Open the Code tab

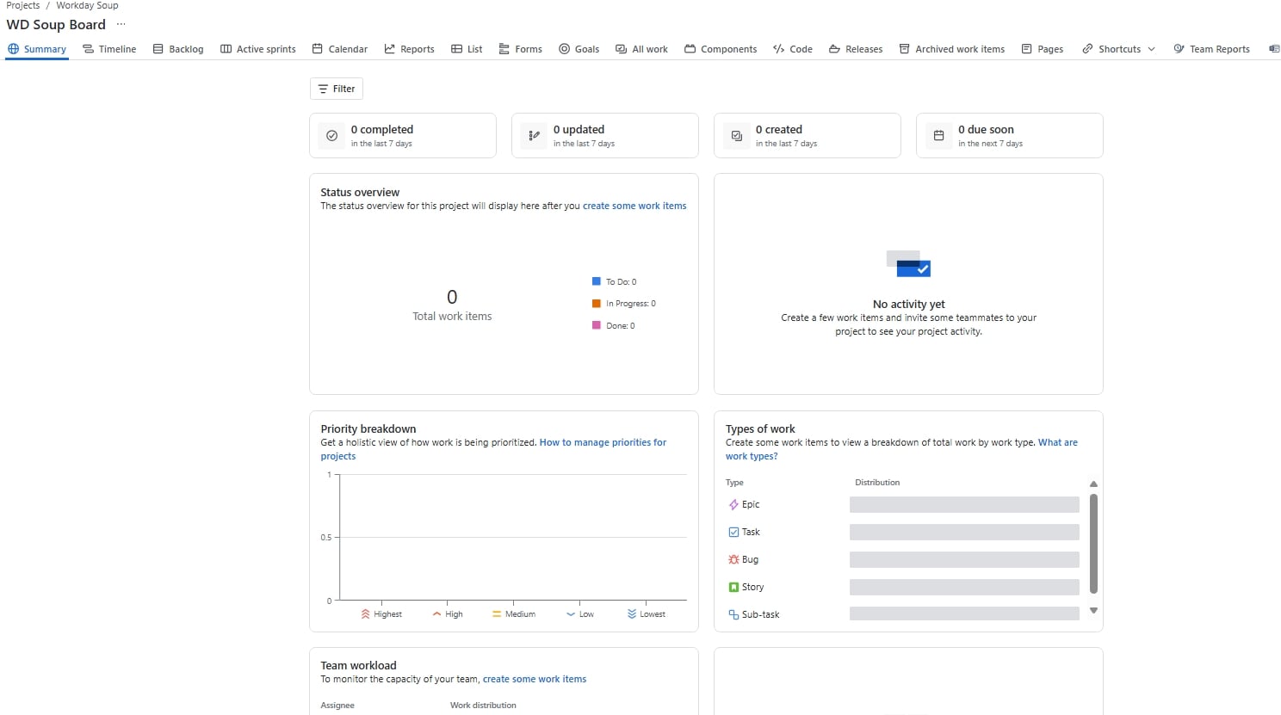click(793, 49)
